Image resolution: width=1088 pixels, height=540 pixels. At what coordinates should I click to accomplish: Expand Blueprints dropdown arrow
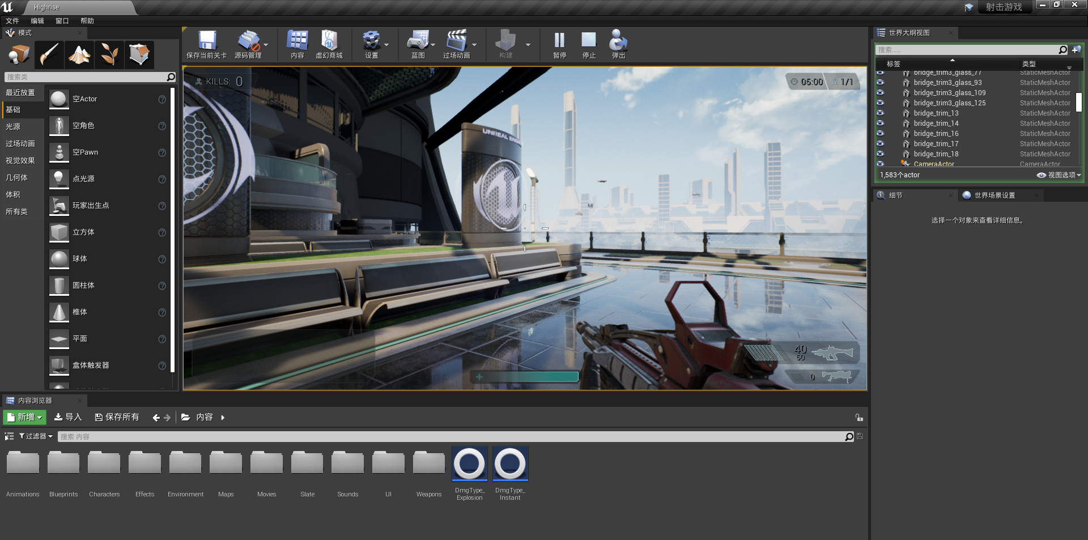pos(433,45)
